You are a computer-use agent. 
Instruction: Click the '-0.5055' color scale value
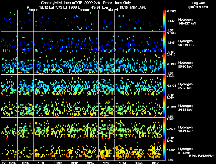[x=171, y=33]
